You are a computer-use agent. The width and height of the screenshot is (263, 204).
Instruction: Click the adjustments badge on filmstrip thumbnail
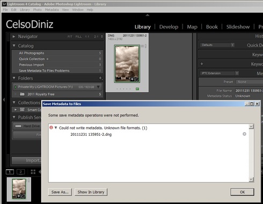[x=23, y=196]
